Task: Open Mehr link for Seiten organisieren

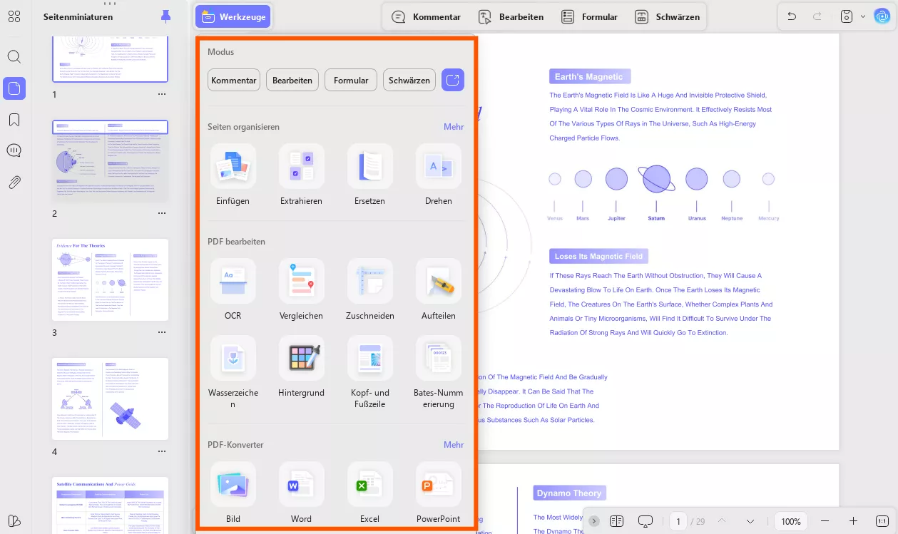Action: (454, 126)
